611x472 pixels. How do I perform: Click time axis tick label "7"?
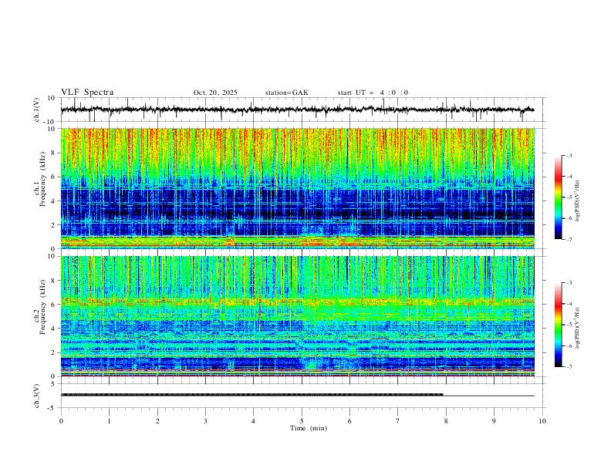coord(398,421)
